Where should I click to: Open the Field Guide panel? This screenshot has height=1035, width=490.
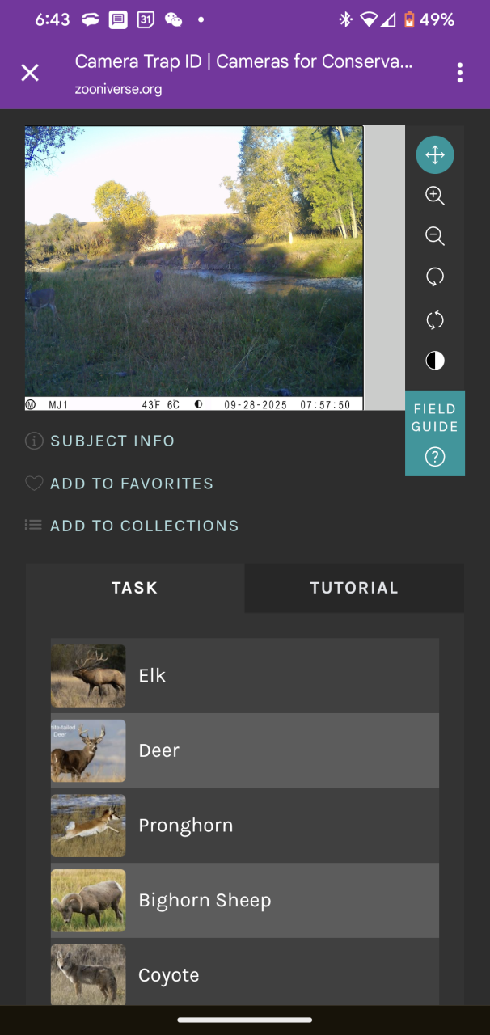pyautogui.click(x=435, y=433)
